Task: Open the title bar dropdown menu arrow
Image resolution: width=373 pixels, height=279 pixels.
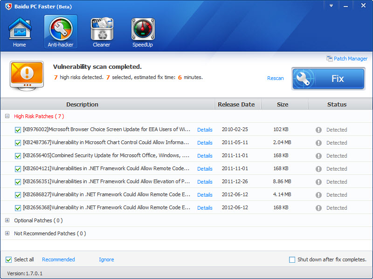Action: [x=331, y=6]
